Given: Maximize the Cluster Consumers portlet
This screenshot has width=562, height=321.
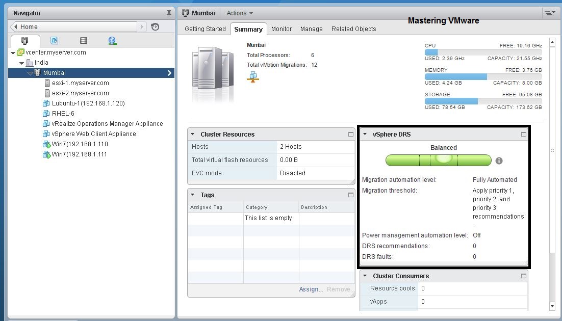Looking at the screenshot, I should 524,276.
